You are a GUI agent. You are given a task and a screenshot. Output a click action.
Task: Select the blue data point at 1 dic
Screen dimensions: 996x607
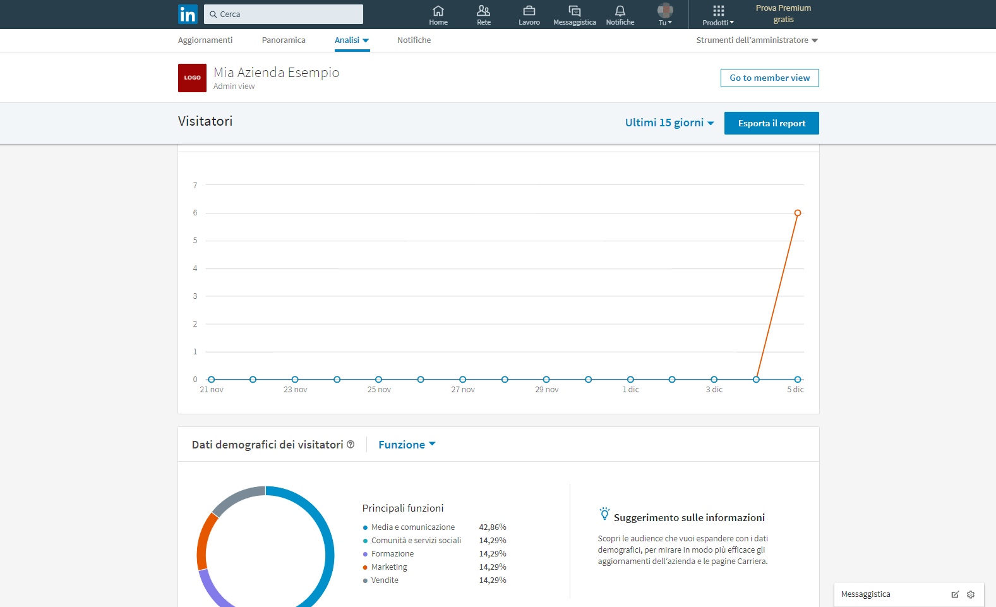tap(630, 380)
